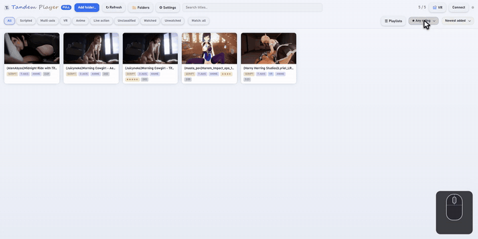Image resolution: width=478 pixels, height=239 pixels.
Task: Toggle the Scripted filter
Action: tap(26, 21)
